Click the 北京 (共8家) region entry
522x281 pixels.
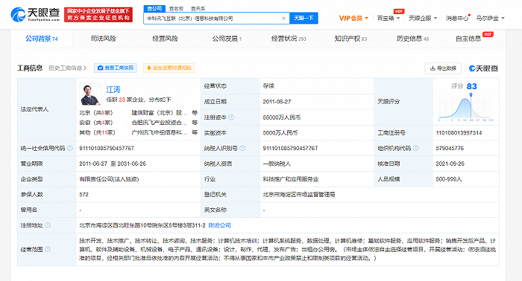(x=96, y=113)
